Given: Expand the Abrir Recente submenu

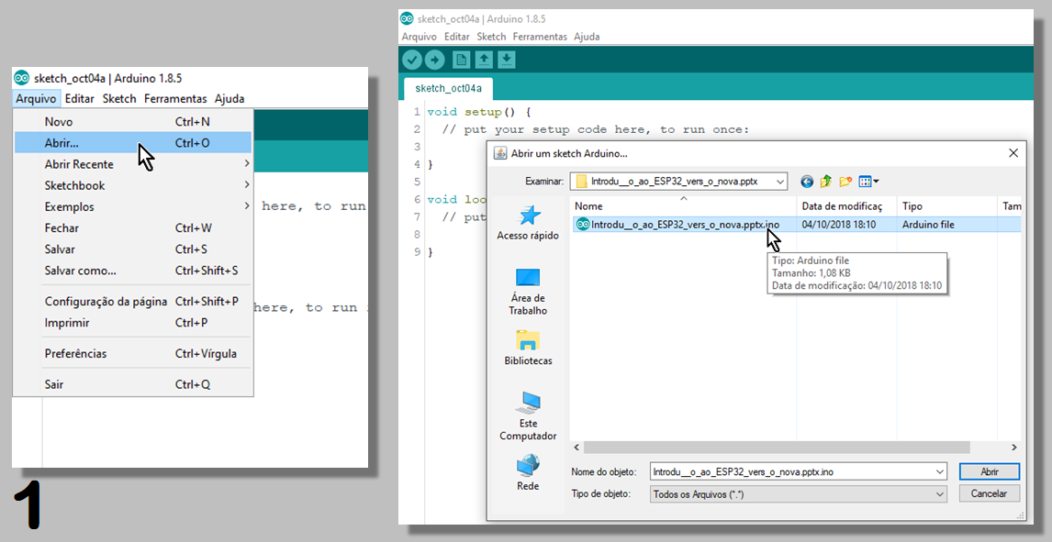Looking at the screenshot, I should [133, 164].
